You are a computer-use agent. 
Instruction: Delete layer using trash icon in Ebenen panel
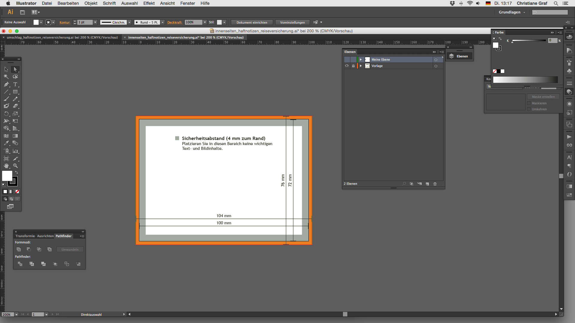[435, 184]
